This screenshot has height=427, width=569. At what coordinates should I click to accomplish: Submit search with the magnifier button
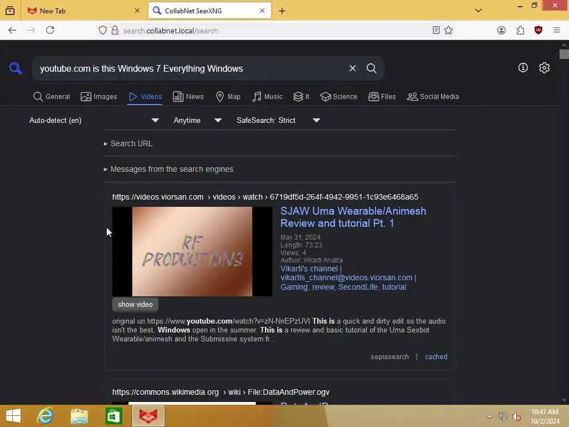371,68
